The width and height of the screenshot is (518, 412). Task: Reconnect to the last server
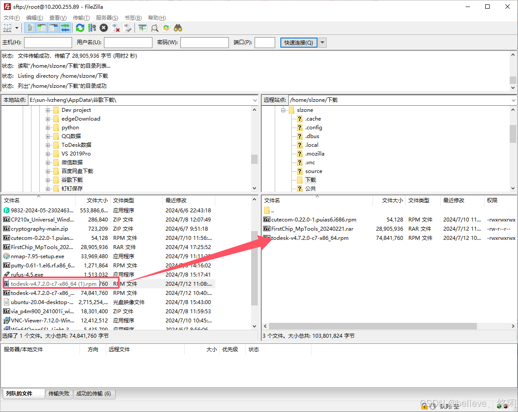[128, 28]
